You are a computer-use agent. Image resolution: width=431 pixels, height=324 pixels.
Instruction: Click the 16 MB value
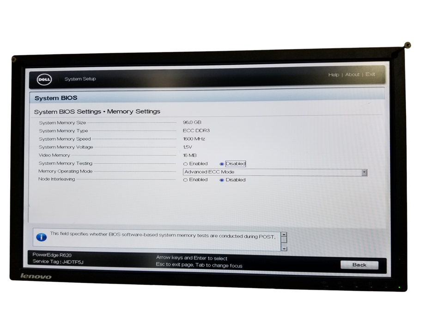point(190,156)
